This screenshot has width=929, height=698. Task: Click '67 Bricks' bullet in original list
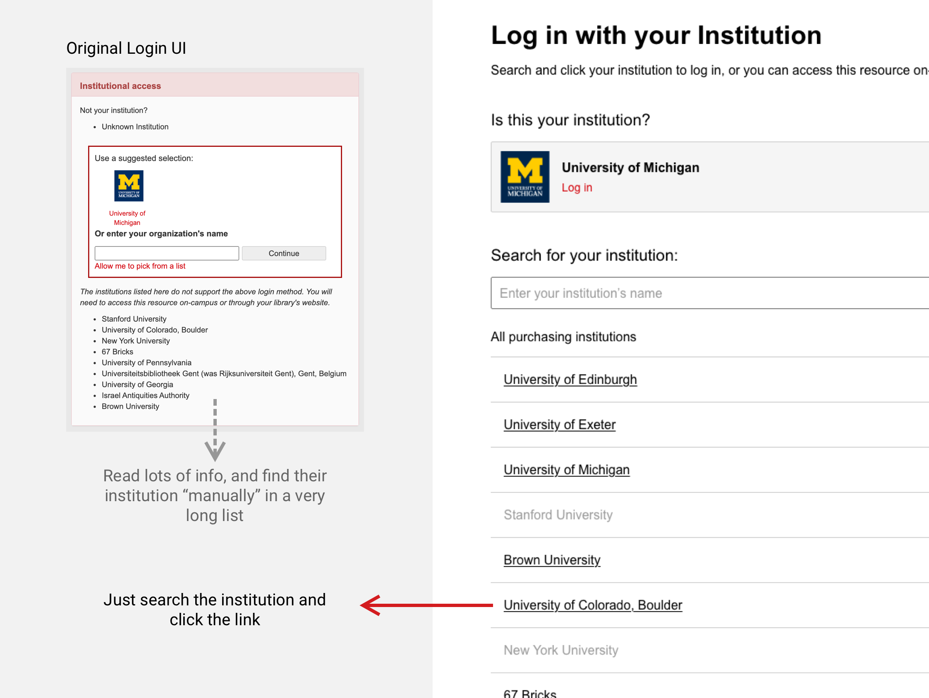(x=117, y=351)
